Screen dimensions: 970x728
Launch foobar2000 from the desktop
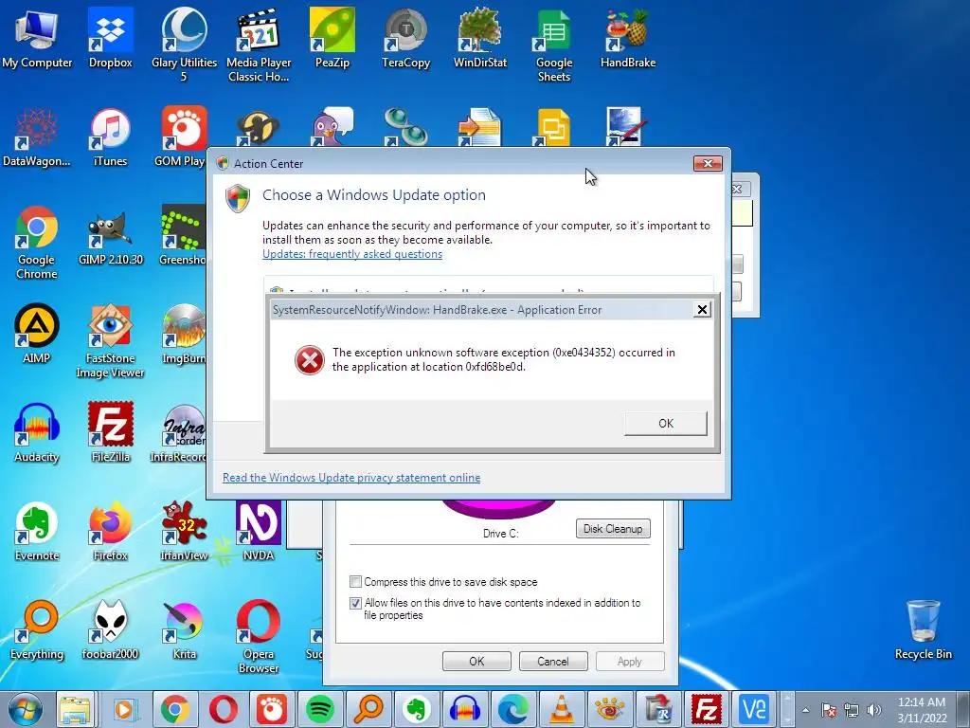tap(110, 630)
